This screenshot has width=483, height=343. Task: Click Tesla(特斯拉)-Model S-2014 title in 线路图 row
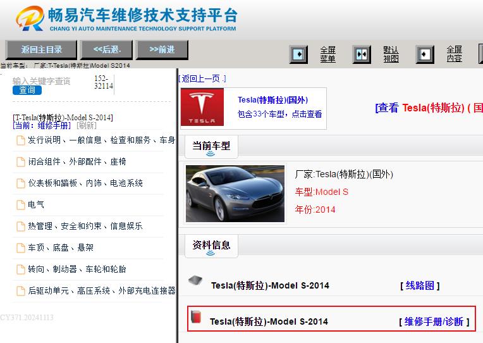[x=270, y=285]
